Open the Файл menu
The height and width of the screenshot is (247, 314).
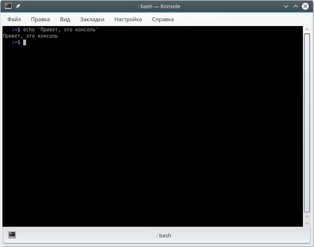(x=14, y=19)
